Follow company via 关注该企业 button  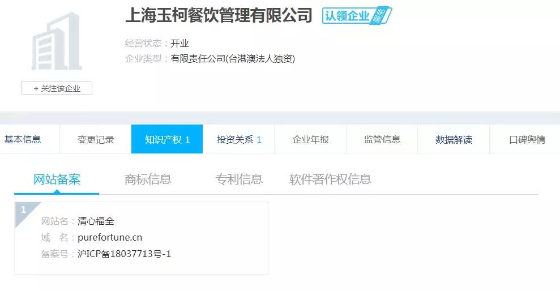tap(57, 88)
